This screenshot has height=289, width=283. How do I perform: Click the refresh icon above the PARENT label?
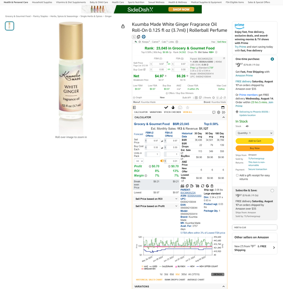tap(203, 186)
